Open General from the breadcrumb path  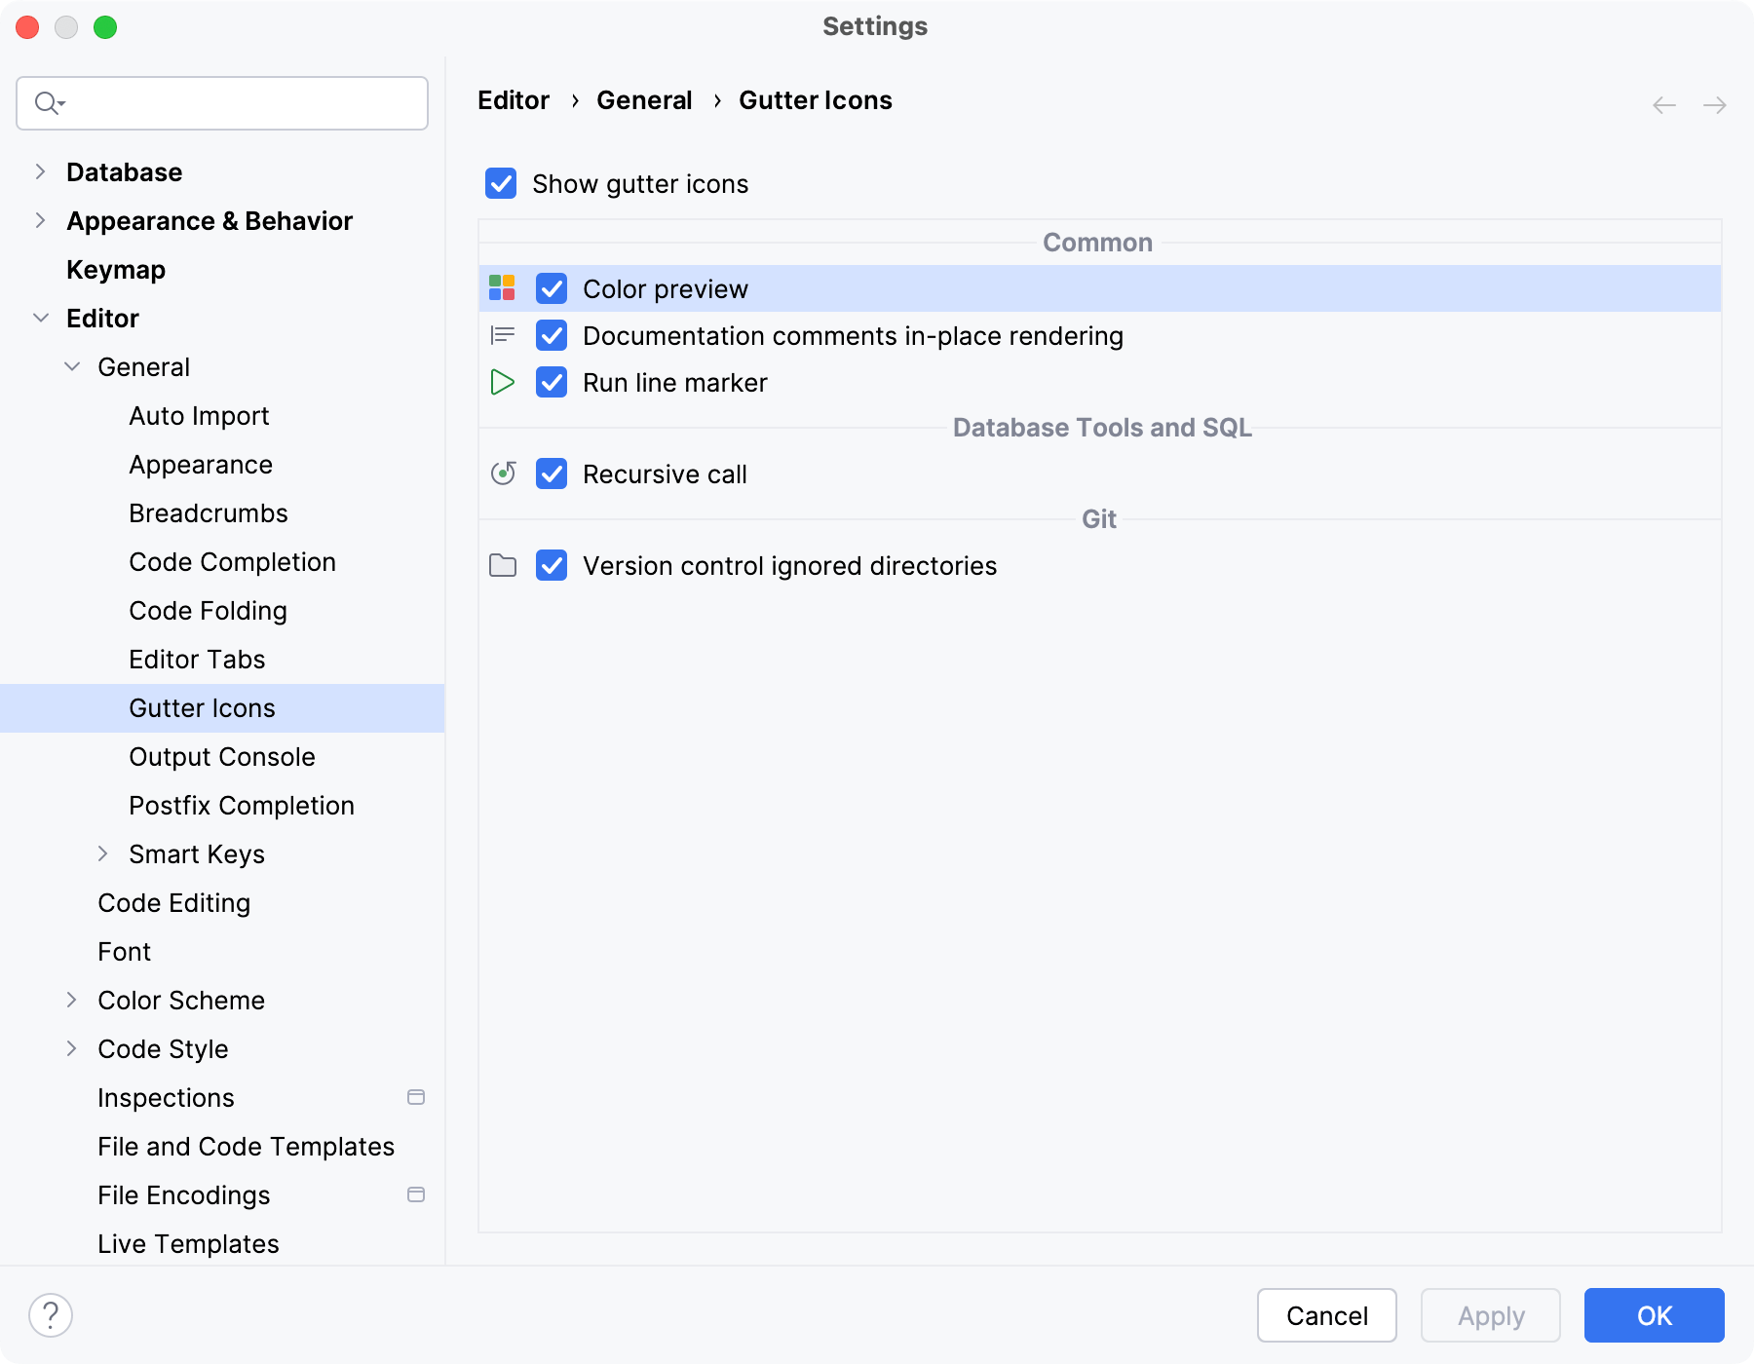pyautogui.click(x=644, y=99)
